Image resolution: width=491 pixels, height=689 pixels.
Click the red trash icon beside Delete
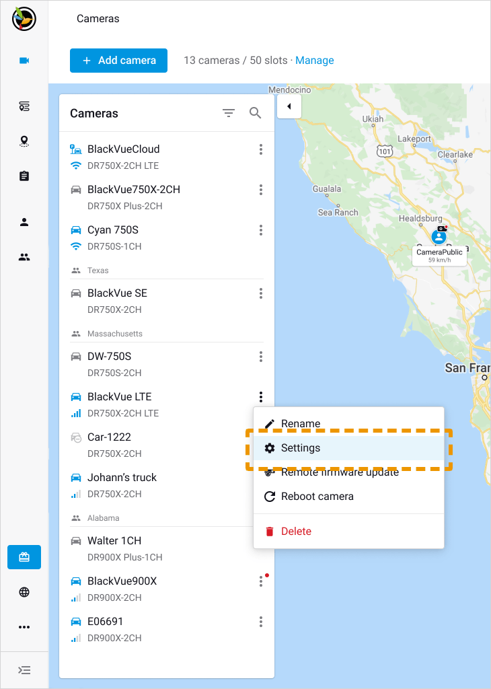[x=270, y=532]
